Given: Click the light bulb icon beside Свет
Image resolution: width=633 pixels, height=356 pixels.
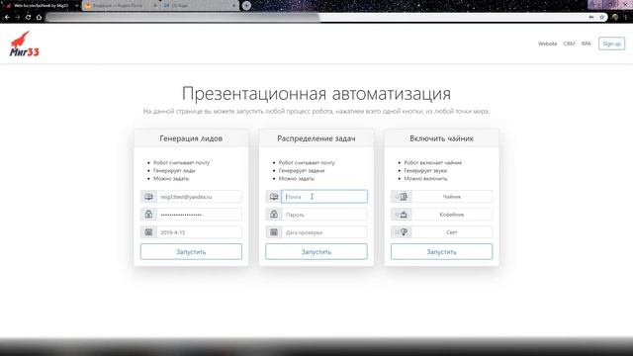Looking at the screenshot, I should [404, 232].
